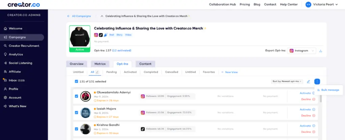Uncheck Izaiah Majors' row checkbox
The height and width of the screenshot is (140, 345).
(76, 112)
